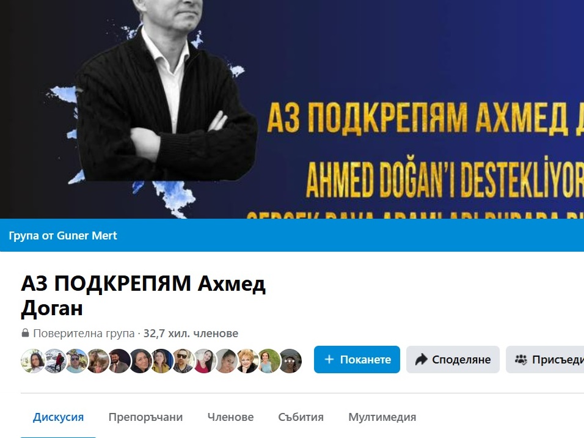The height and width of the screenshot is (438, 584).
Task: Open avatar of woman in red top
Action: tap(205, 360)
